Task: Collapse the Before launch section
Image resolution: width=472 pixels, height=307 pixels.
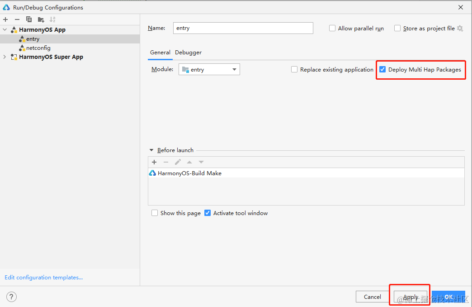Action: 151,150
